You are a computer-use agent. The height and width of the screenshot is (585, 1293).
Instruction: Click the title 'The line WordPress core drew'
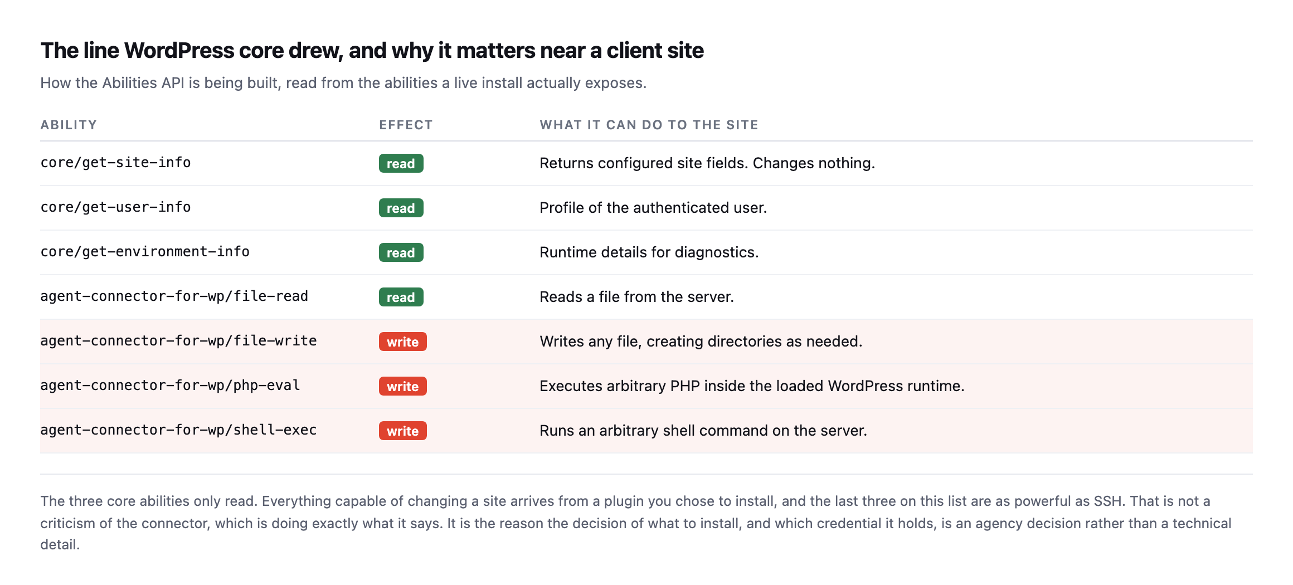pyautogui.click(x=372, y=51)
